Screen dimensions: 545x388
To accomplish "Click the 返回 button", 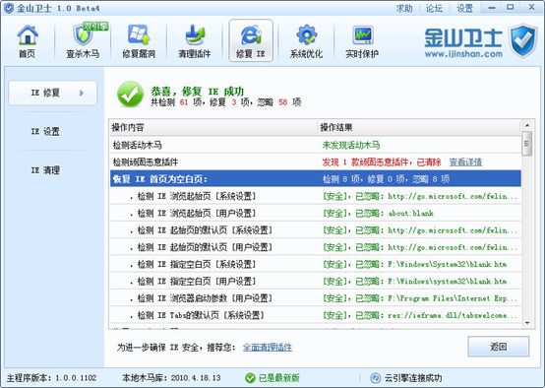I will pos(499,347).
